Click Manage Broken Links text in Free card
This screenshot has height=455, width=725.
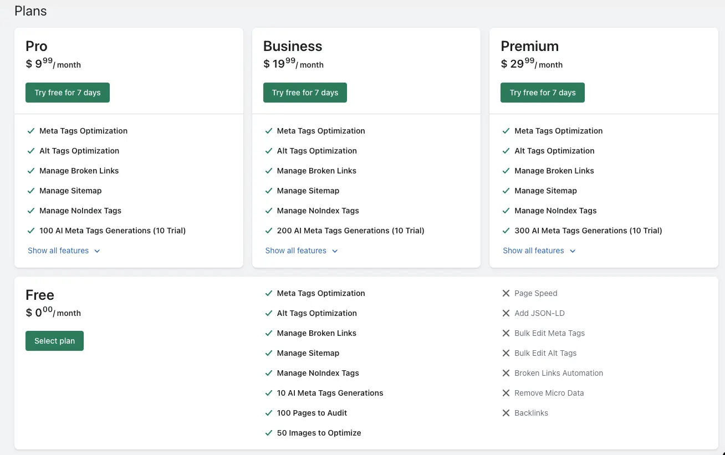(x=316, y=333)
